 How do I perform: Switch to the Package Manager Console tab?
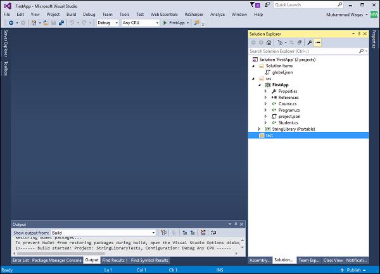(x=57, y=260)
